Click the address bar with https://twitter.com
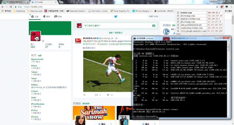 115,7
